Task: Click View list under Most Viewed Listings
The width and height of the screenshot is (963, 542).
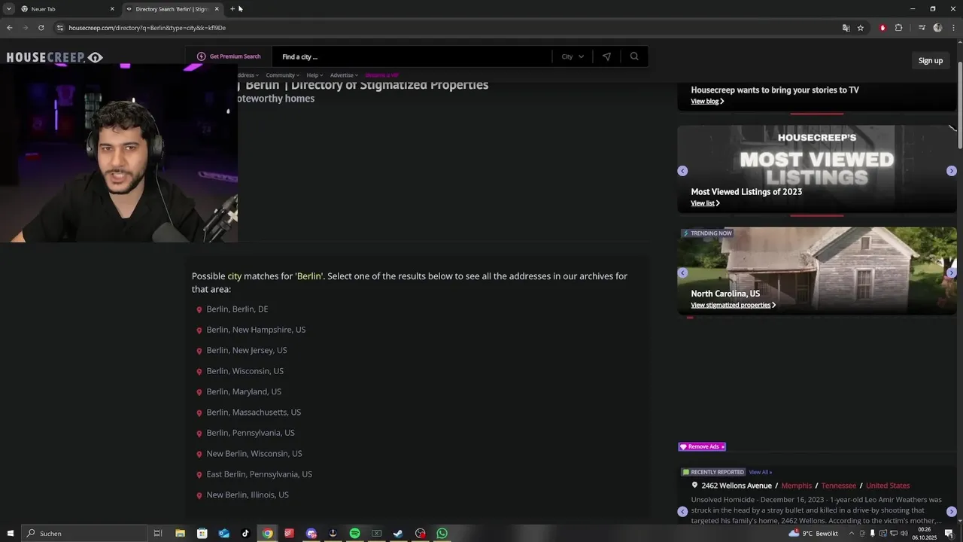Action: (x=705, y=203)
